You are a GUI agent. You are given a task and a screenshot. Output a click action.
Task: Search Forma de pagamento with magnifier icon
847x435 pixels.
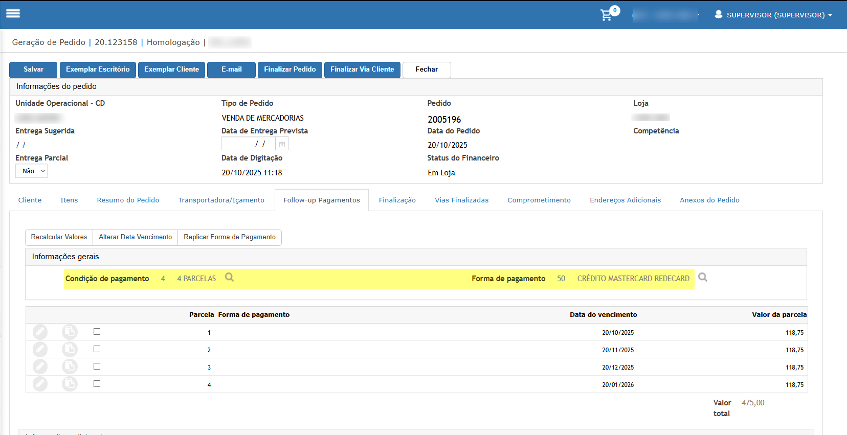tap(703, 278)
